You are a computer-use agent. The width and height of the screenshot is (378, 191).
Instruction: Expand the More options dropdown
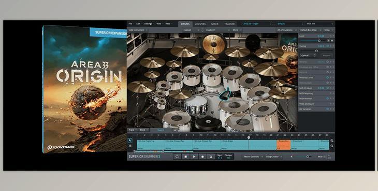pyautogui.click(x=237, y=30)
